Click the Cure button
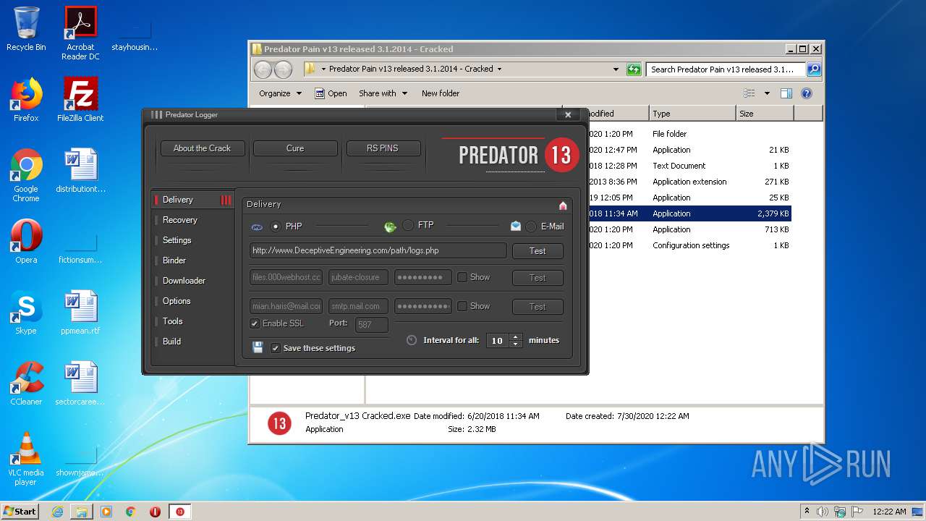 click(295, 148)
